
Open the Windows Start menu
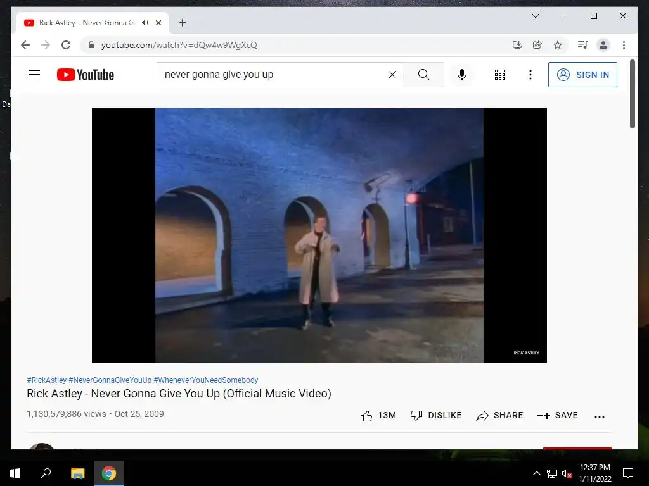pyautogui.click(x=15, y=473)
